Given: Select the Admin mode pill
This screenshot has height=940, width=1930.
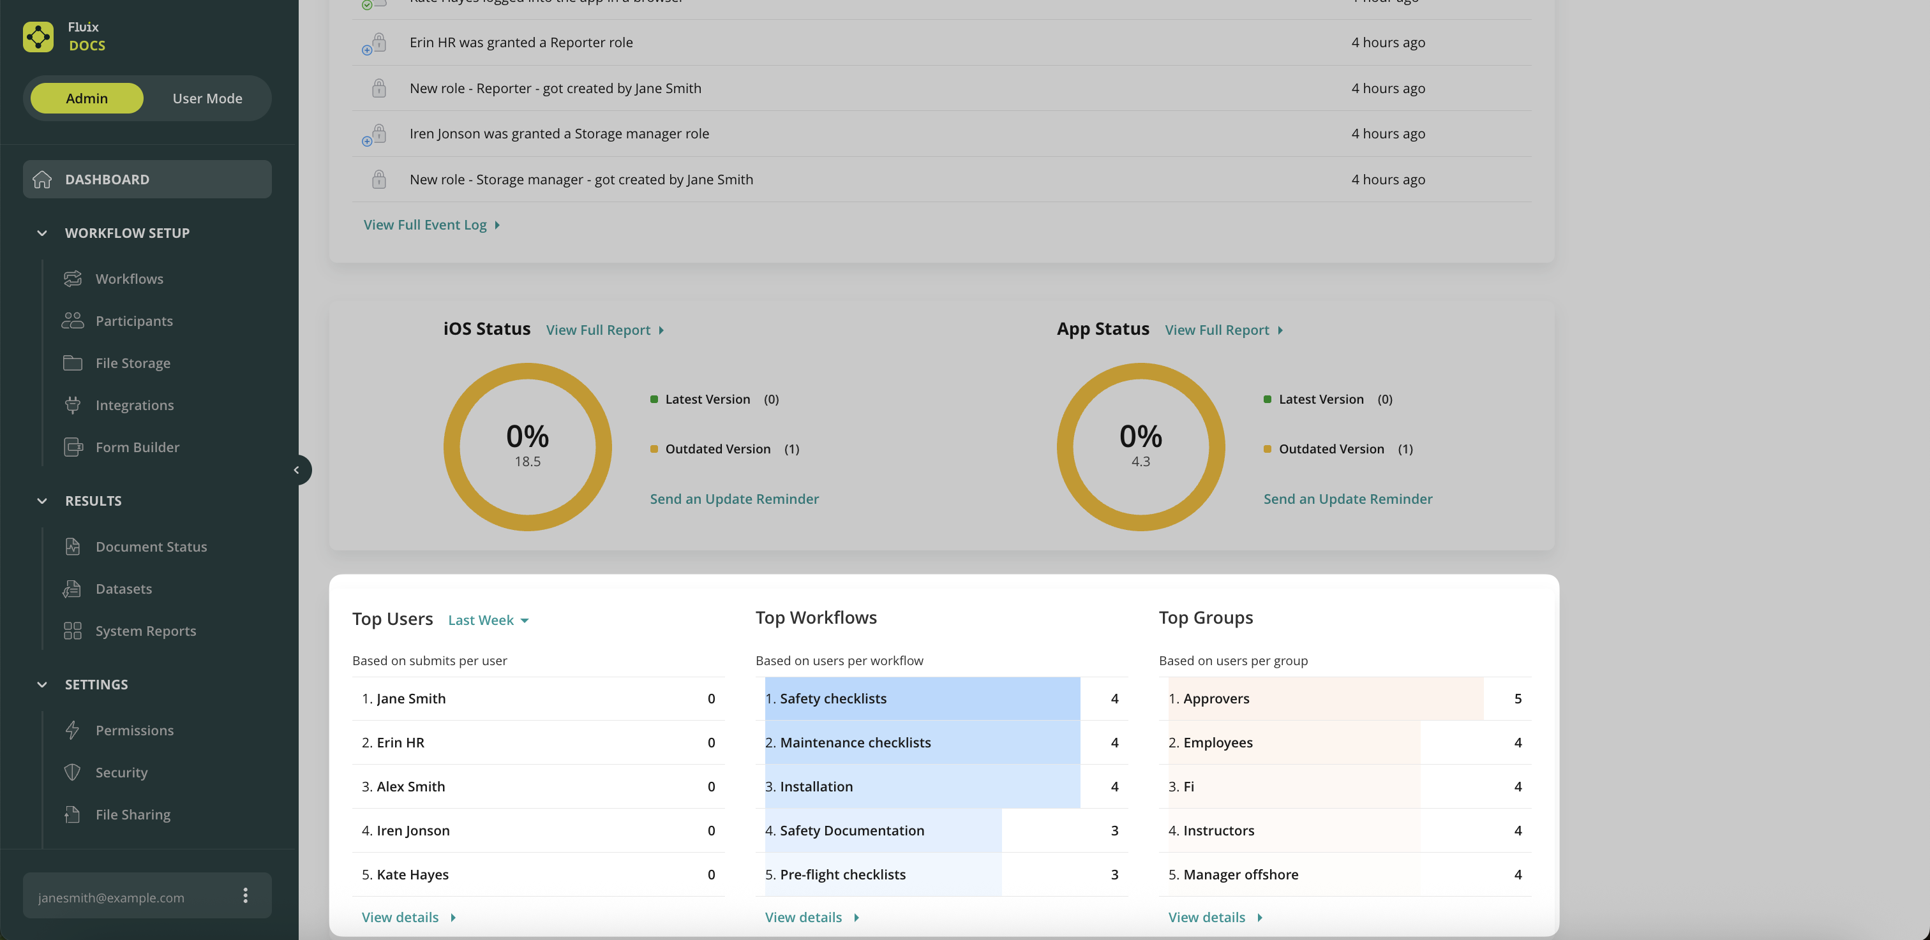Looking at the screenshot, I should 87,98.
